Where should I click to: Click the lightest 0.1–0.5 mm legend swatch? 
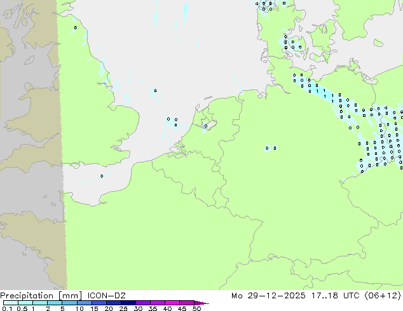[9, 303]
